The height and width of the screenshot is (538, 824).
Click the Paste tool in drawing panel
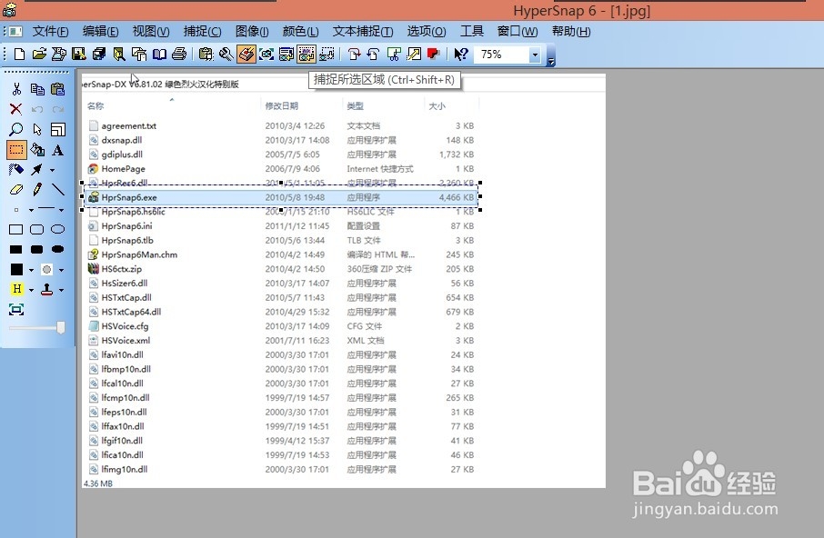pyautogui.click(x=58, y=89)
